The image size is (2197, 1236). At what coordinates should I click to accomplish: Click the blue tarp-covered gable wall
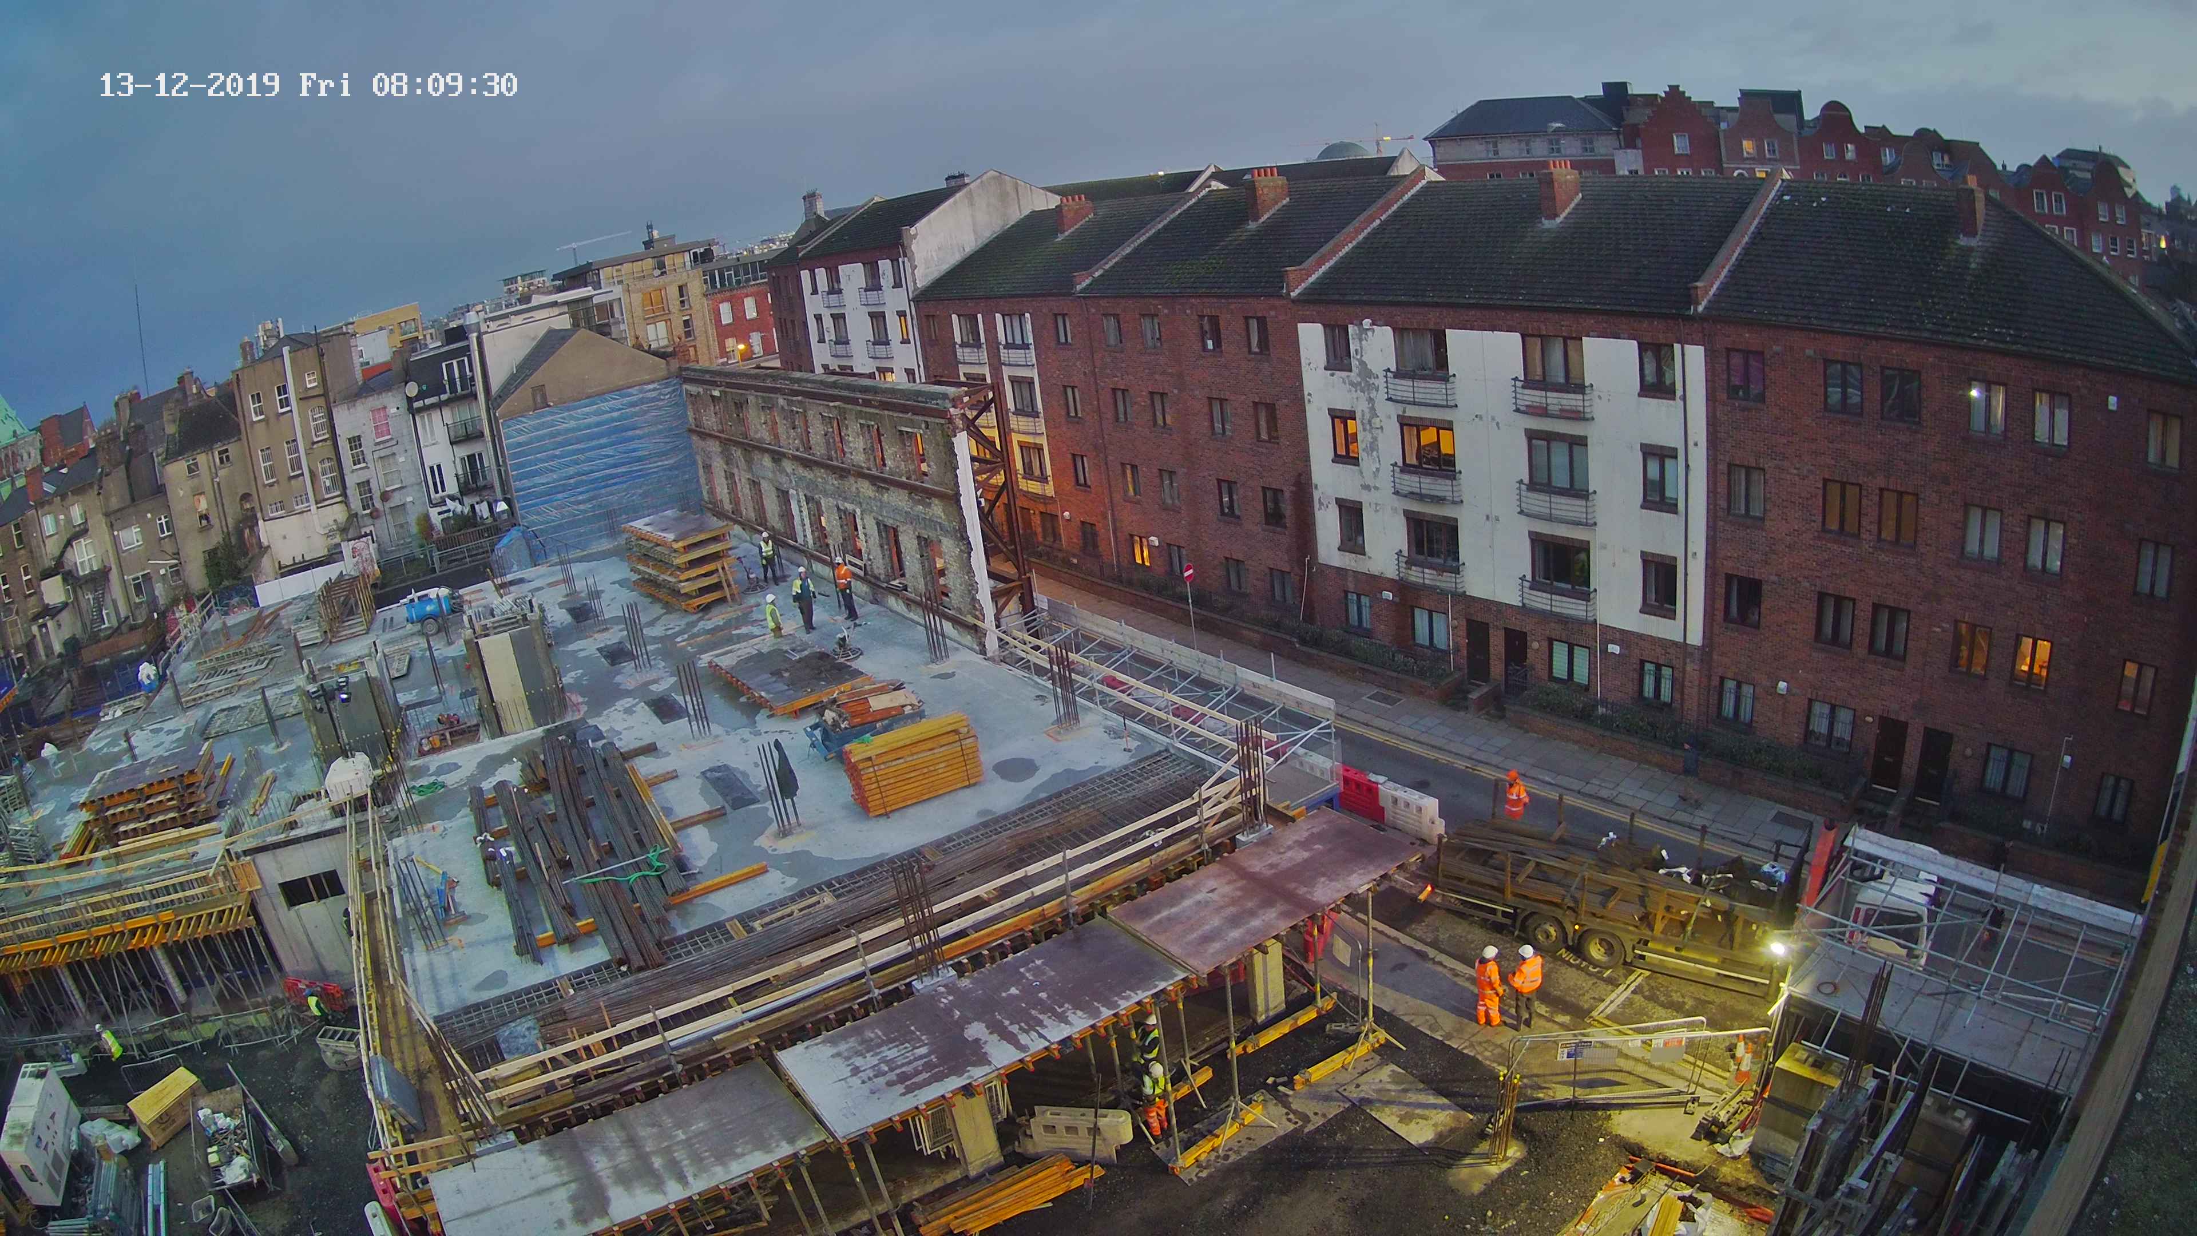coord(597,461)
